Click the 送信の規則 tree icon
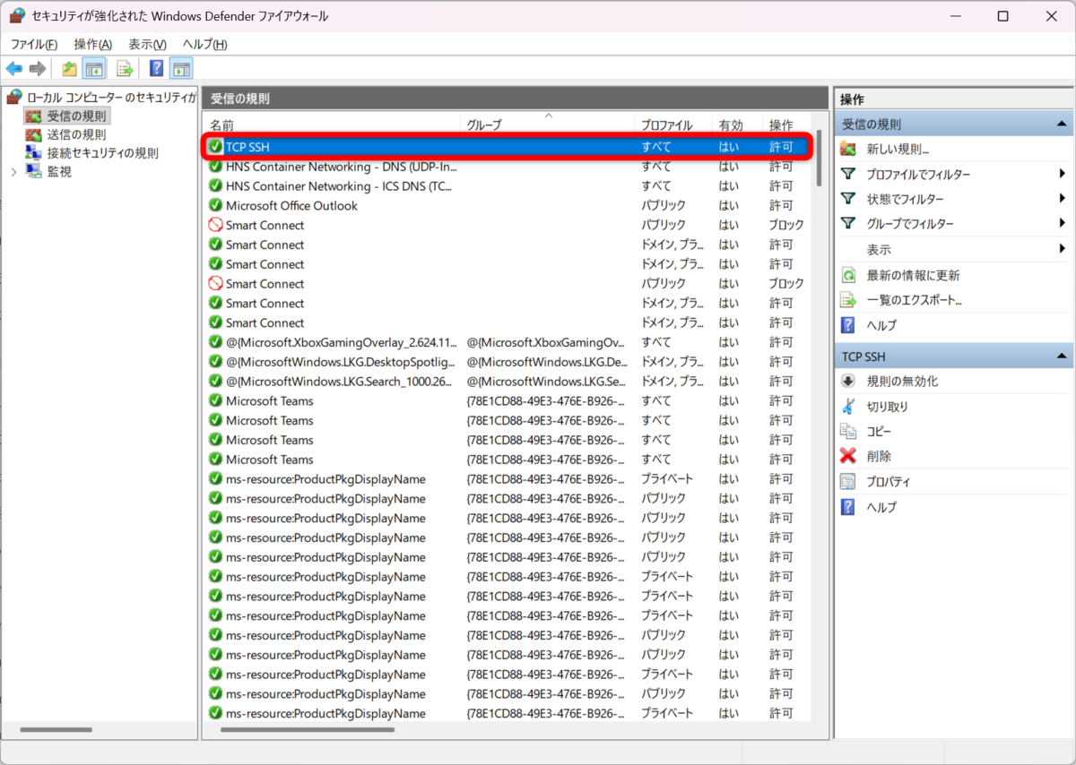 [x=34, y=134]
